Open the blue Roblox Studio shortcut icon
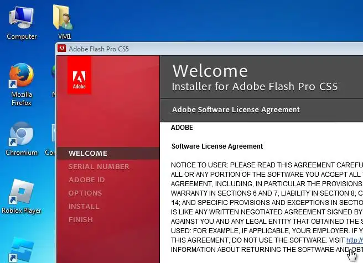Screen dimensions: 363x263 (22, 250)
